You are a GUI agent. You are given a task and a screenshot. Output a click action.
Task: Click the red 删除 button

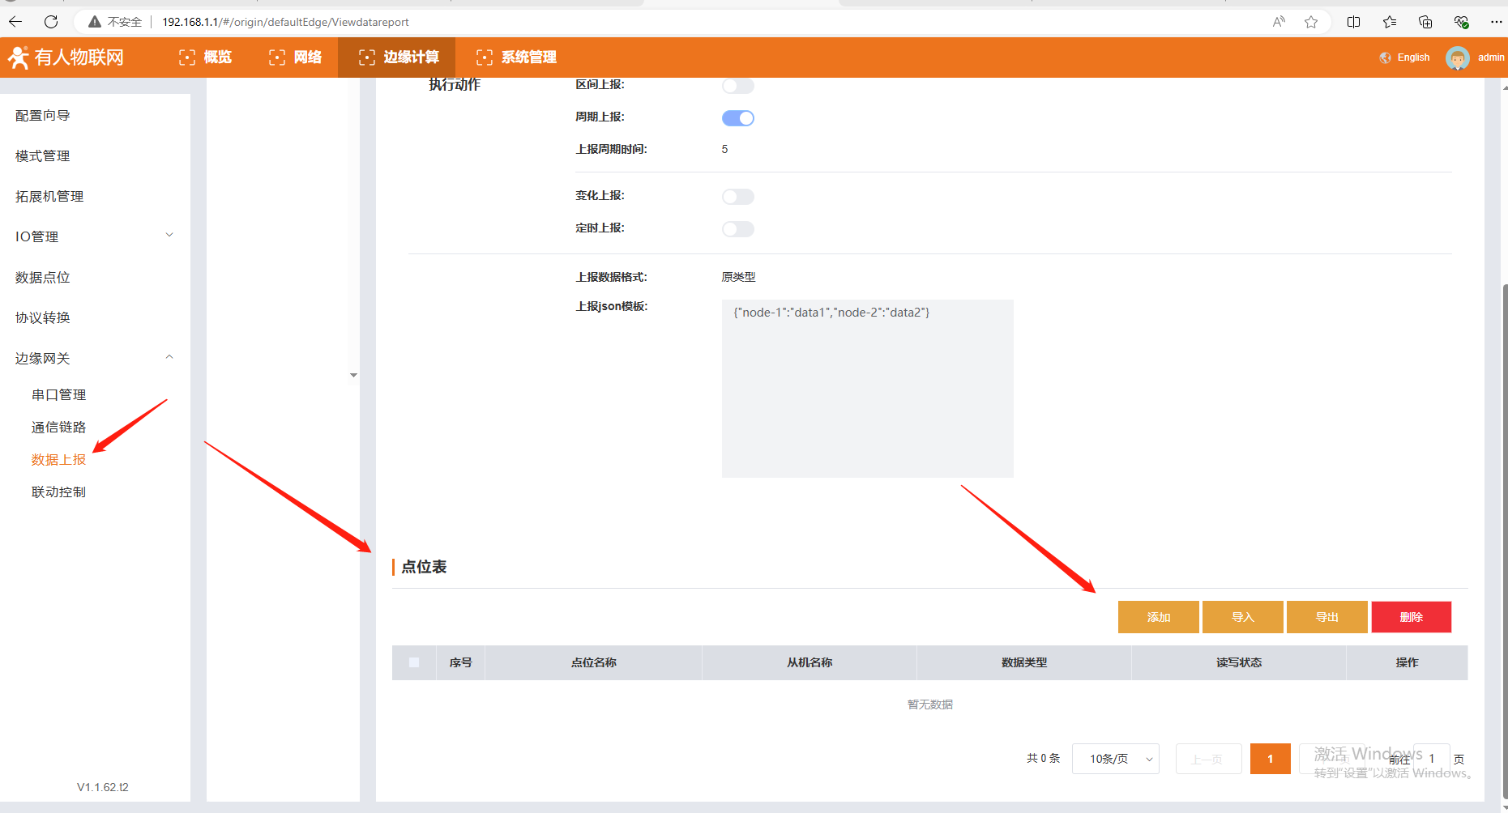coord(1411,617)
